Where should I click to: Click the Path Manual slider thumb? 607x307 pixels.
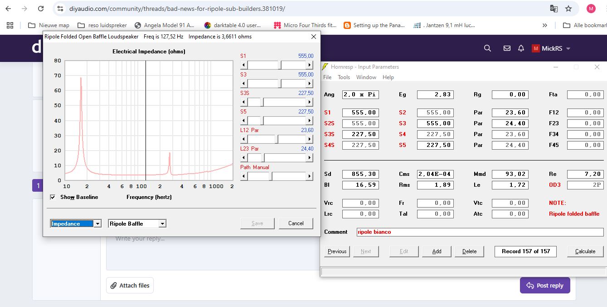point(271,176)
